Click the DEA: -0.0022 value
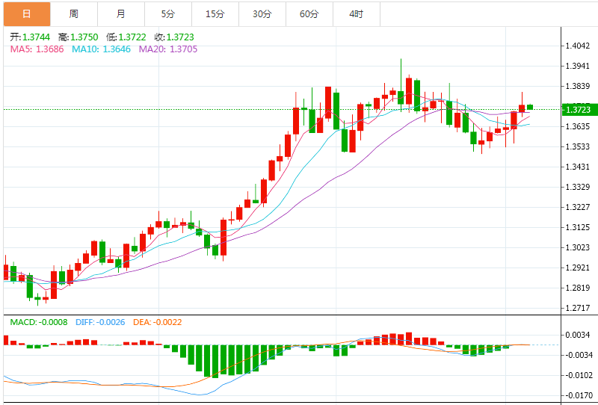Viewport: 598px width, 405px height. (x=158, y=322)
